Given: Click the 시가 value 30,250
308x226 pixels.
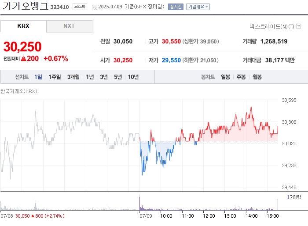Looking at the screenshot, I should (x=123, y=60).
